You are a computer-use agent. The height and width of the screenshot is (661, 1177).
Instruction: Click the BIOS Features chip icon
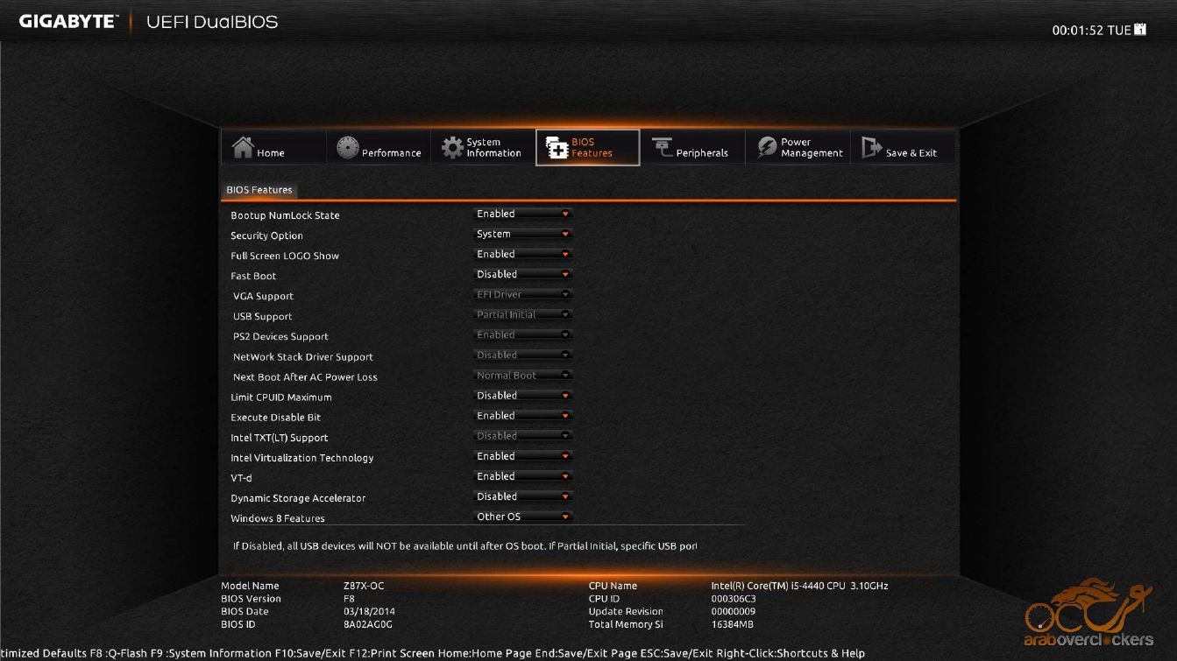(557, 148)
